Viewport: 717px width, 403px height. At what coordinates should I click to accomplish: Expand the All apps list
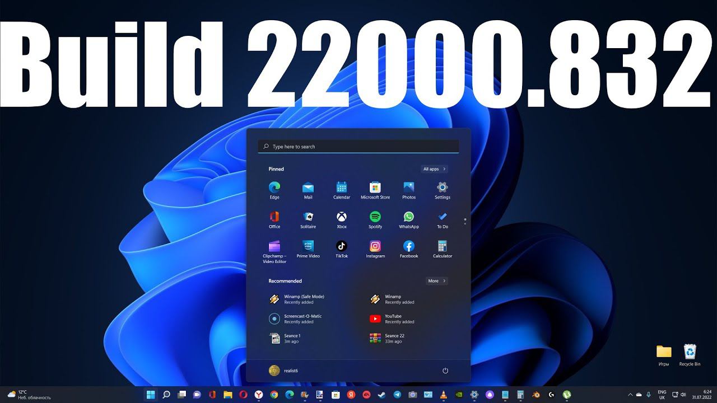click(435, 169)
